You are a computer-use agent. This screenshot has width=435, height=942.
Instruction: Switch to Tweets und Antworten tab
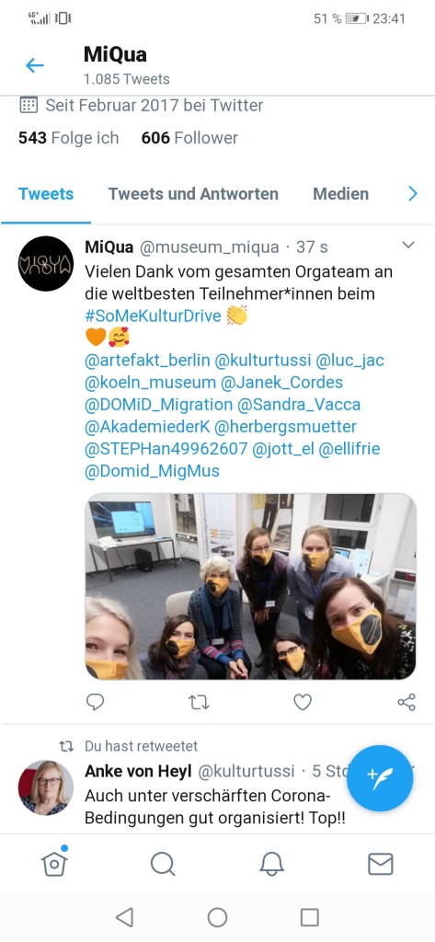click(x=193, y=194)
